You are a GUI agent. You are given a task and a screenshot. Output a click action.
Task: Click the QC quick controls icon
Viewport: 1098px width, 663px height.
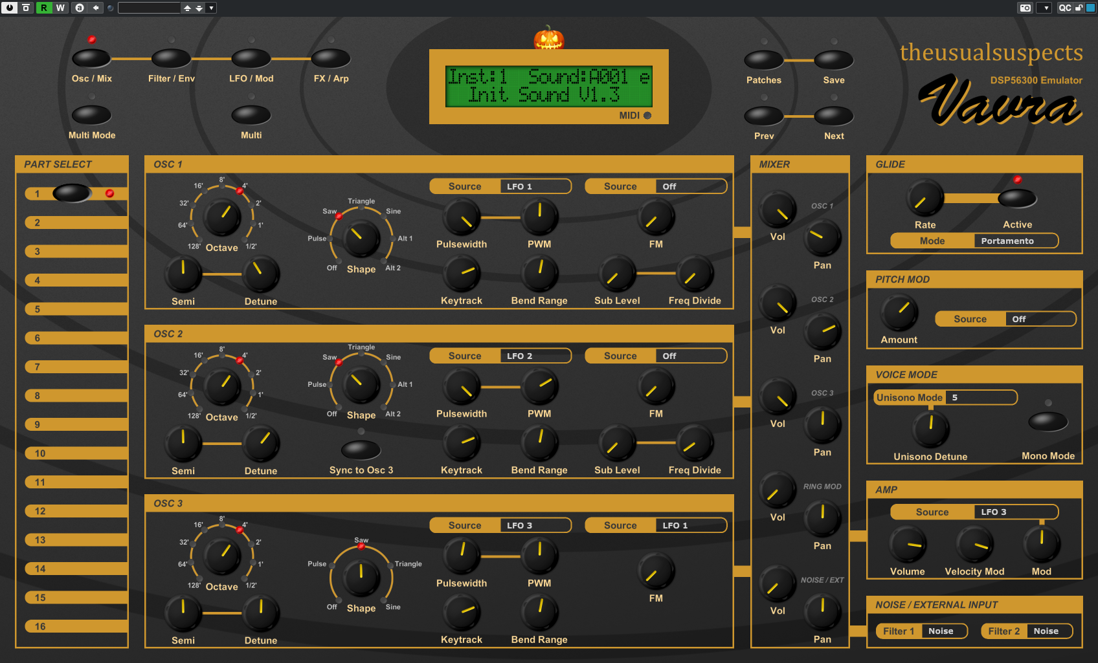click(x=1065, y=8)
